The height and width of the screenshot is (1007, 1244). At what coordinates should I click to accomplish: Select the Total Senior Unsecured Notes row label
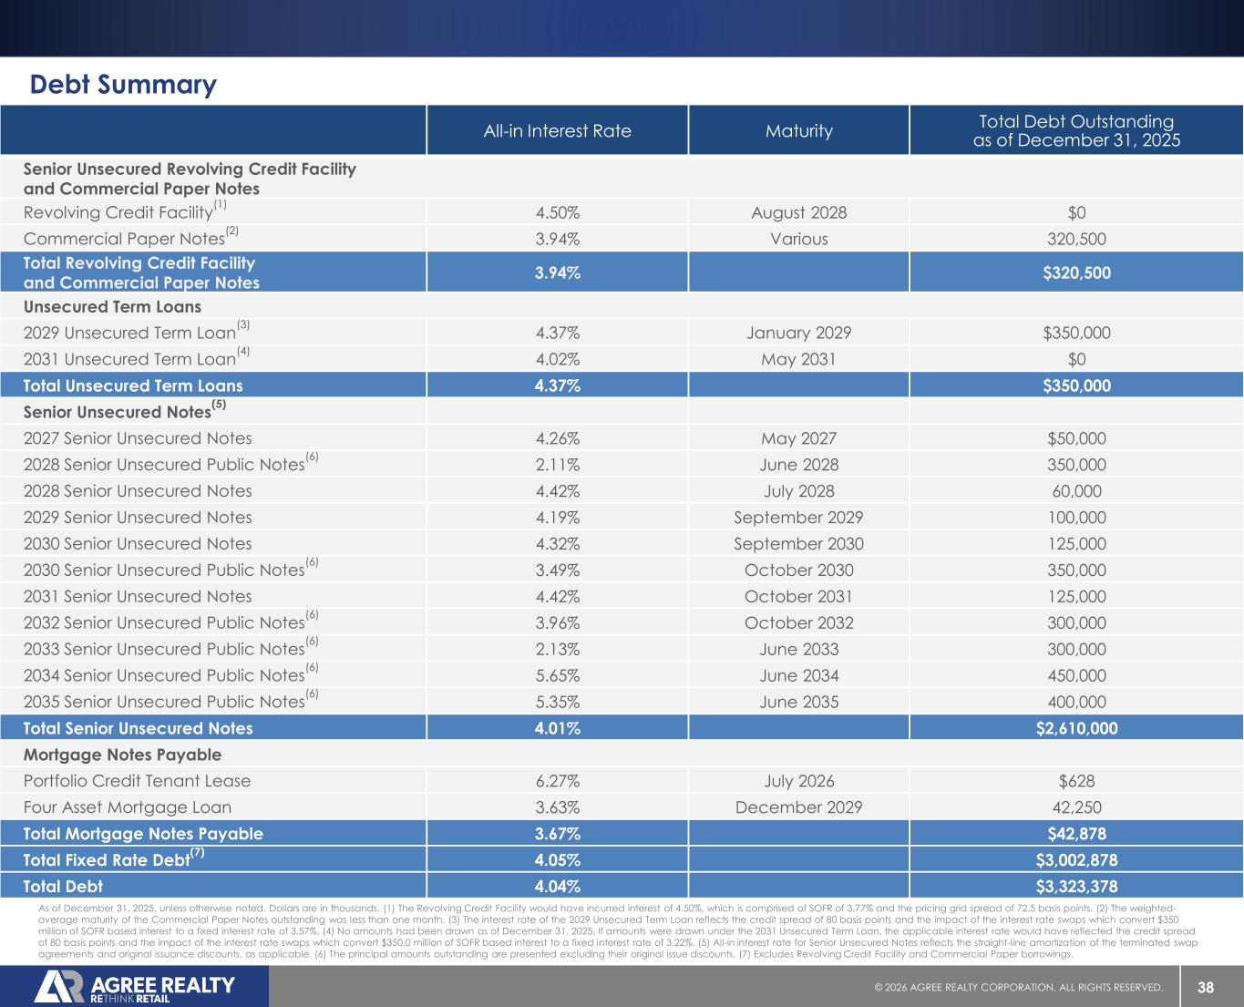138,728
